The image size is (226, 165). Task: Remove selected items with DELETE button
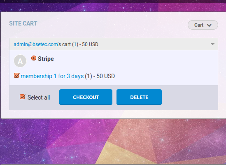[139, 97]
